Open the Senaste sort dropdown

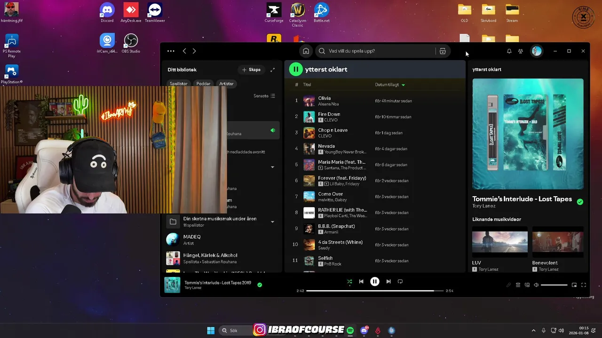click(264, 96)
